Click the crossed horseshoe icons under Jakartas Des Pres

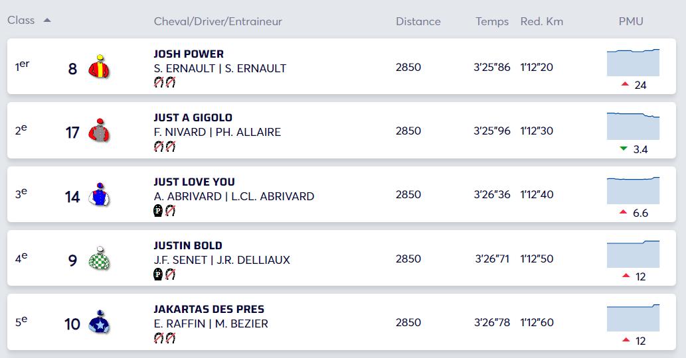coord(165,338)
